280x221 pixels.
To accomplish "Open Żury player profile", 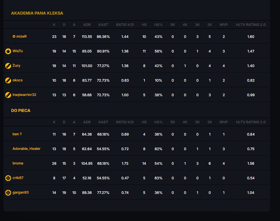I will tap(16, 66).
